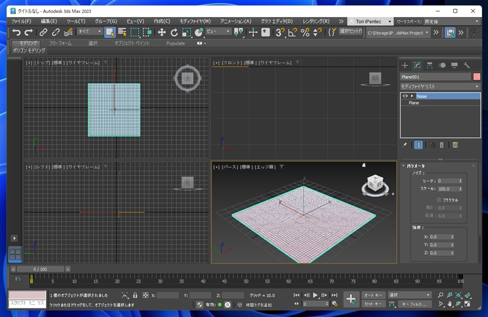
Task: Open the Create panel plus tab
Action: 404,65
